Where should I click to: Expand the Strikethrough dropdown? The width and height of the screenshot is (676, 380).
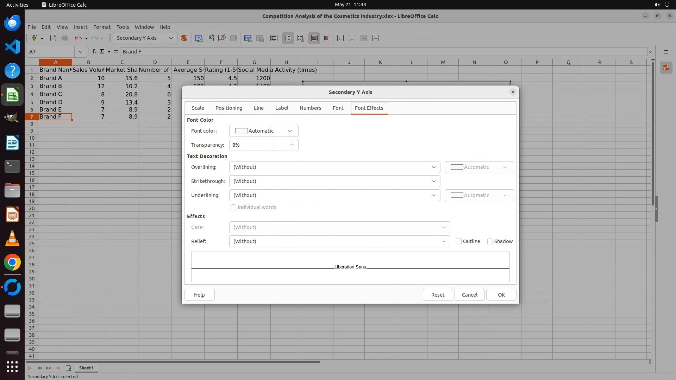click(334, 181)
